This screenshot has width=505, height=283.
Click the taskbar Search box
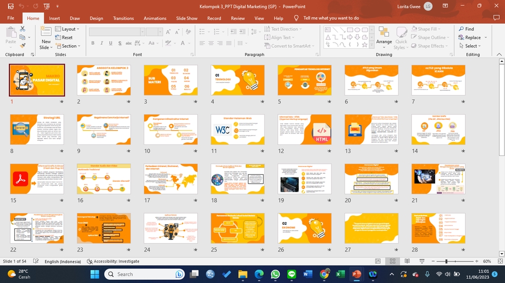144,274
